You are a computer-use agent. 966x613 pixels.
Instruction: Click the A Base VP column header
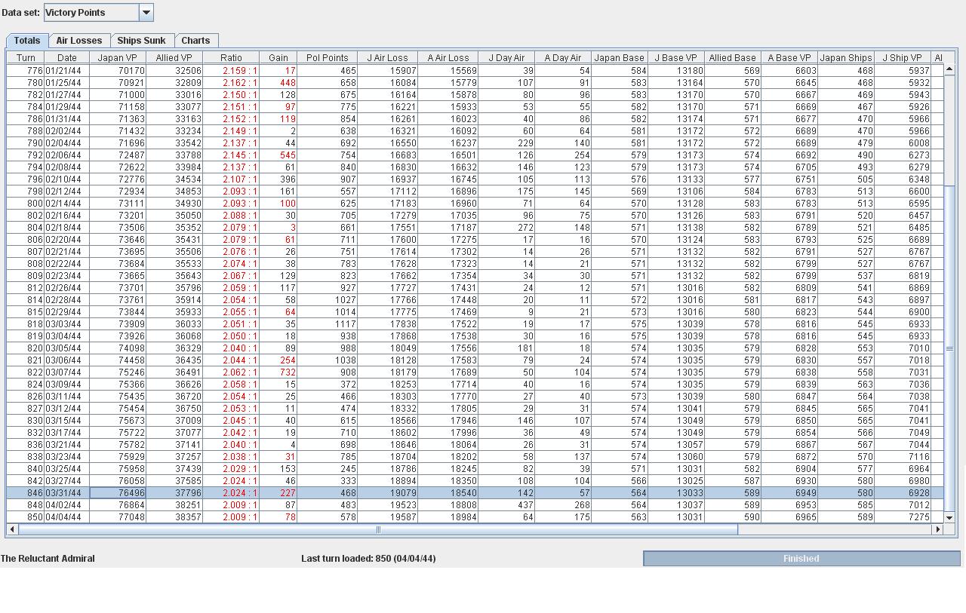pyautogui.click(x=789, y=58)
